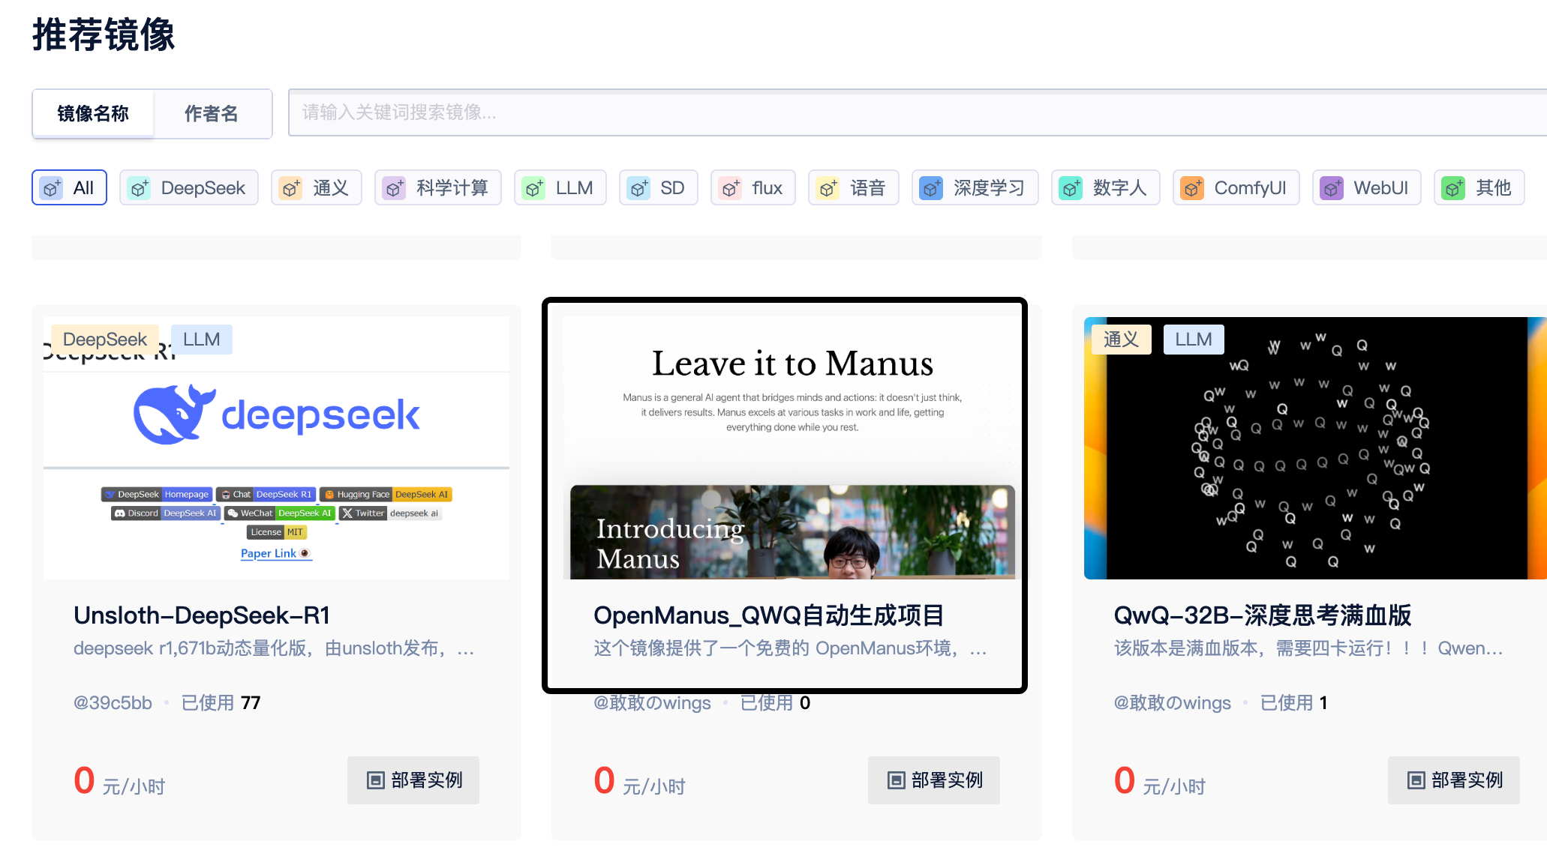Open the Unsloth-DeepSeek-R1 title link
Screen dimensions: 1547x868
[202, 615]
